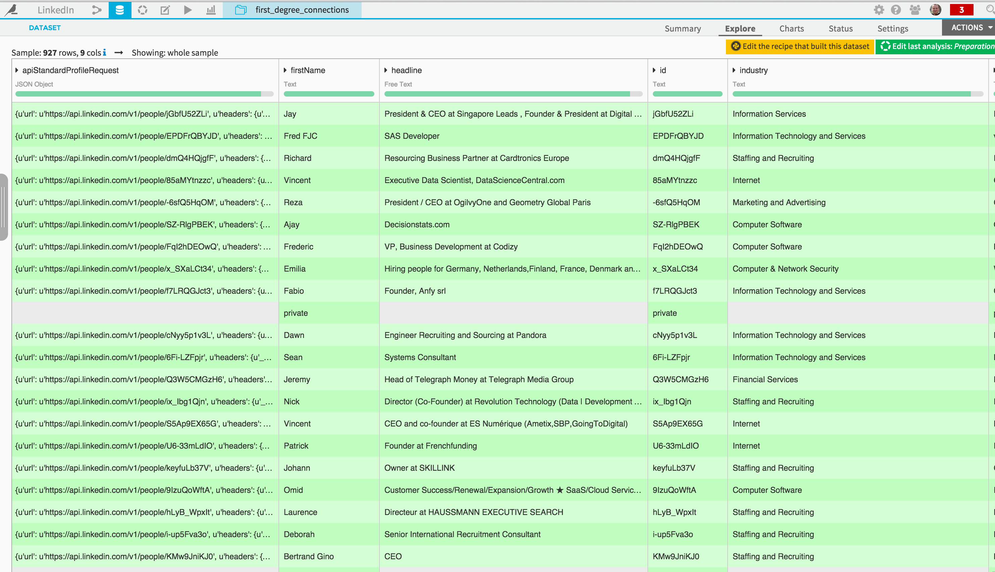Select id cell 'hLyB_WpxIt'

coord(687,512)
